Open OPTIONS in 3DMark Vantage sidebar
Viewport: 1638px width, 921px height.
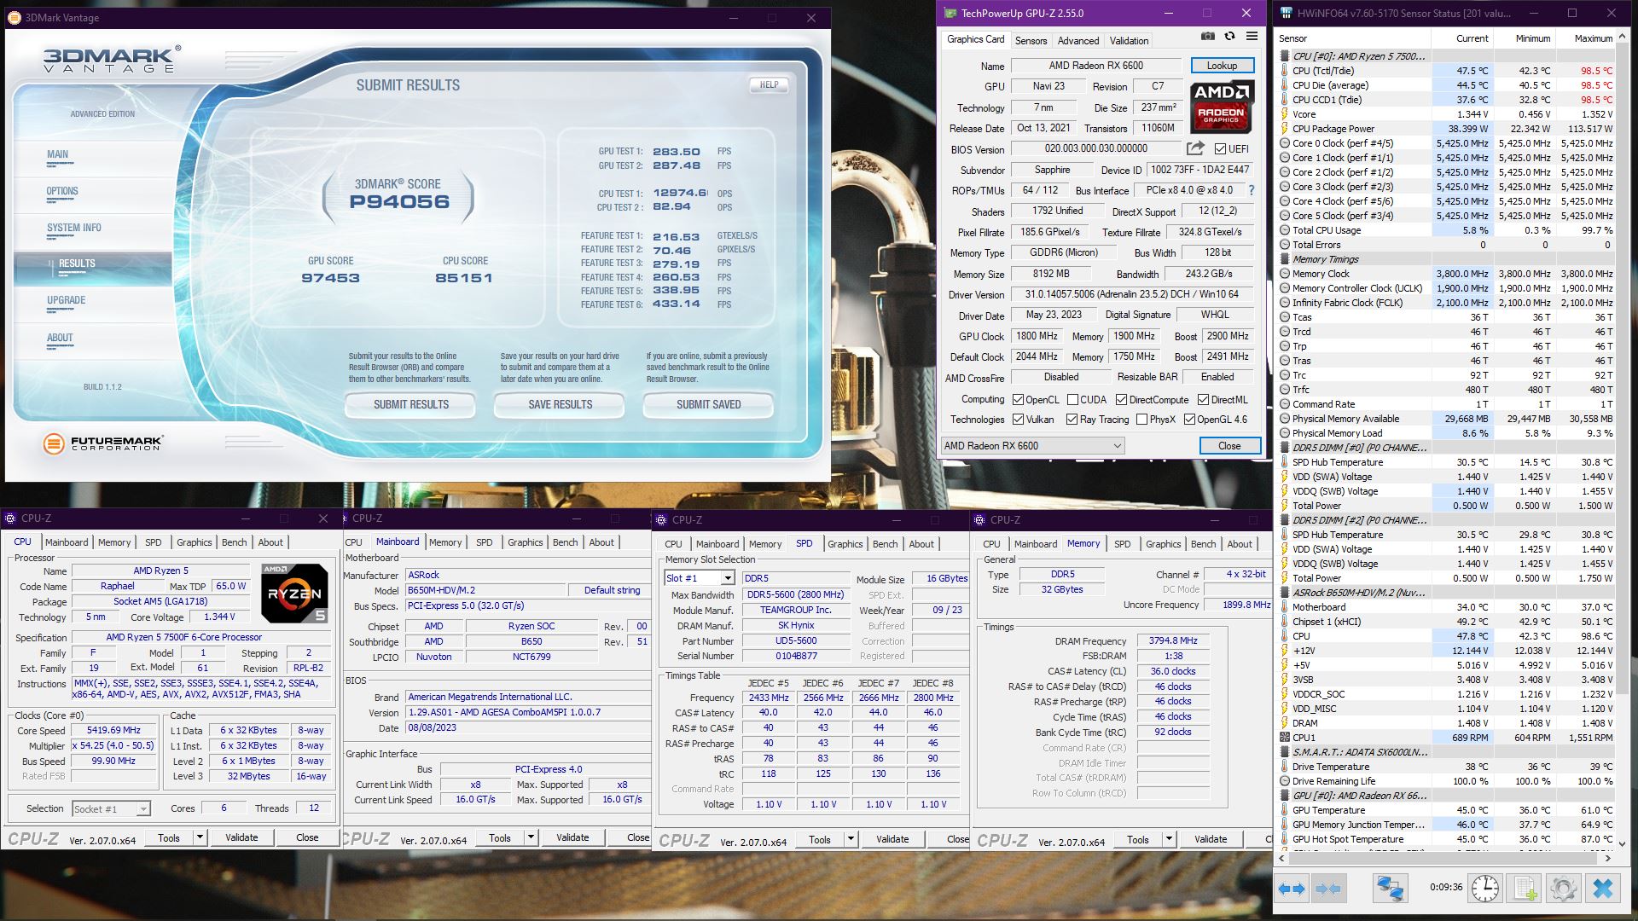(x=62, y=192)
